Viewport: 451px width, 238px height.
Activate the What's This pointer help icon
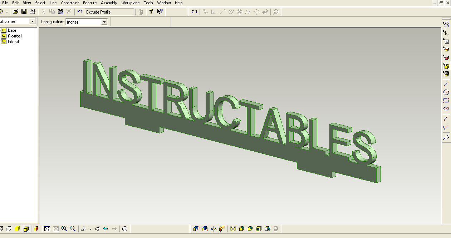(x=160, y=12)
